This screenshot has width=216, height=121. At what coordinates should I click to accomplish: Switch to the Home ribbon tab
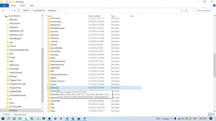[x=13, y=5]
